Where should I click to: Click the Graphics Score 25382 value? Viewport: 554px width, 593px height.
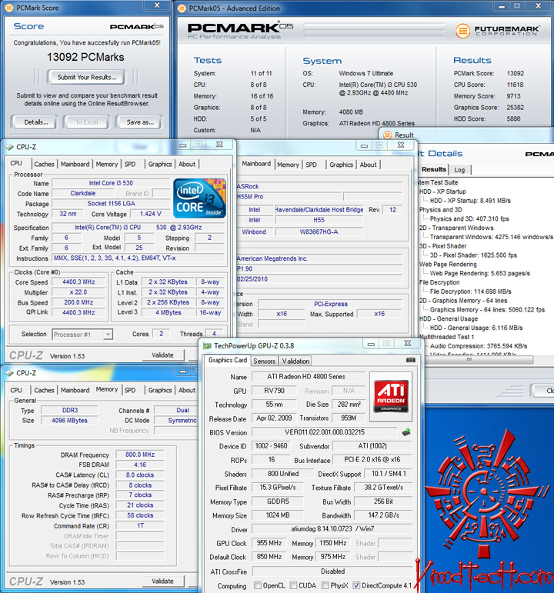point(515,108)
